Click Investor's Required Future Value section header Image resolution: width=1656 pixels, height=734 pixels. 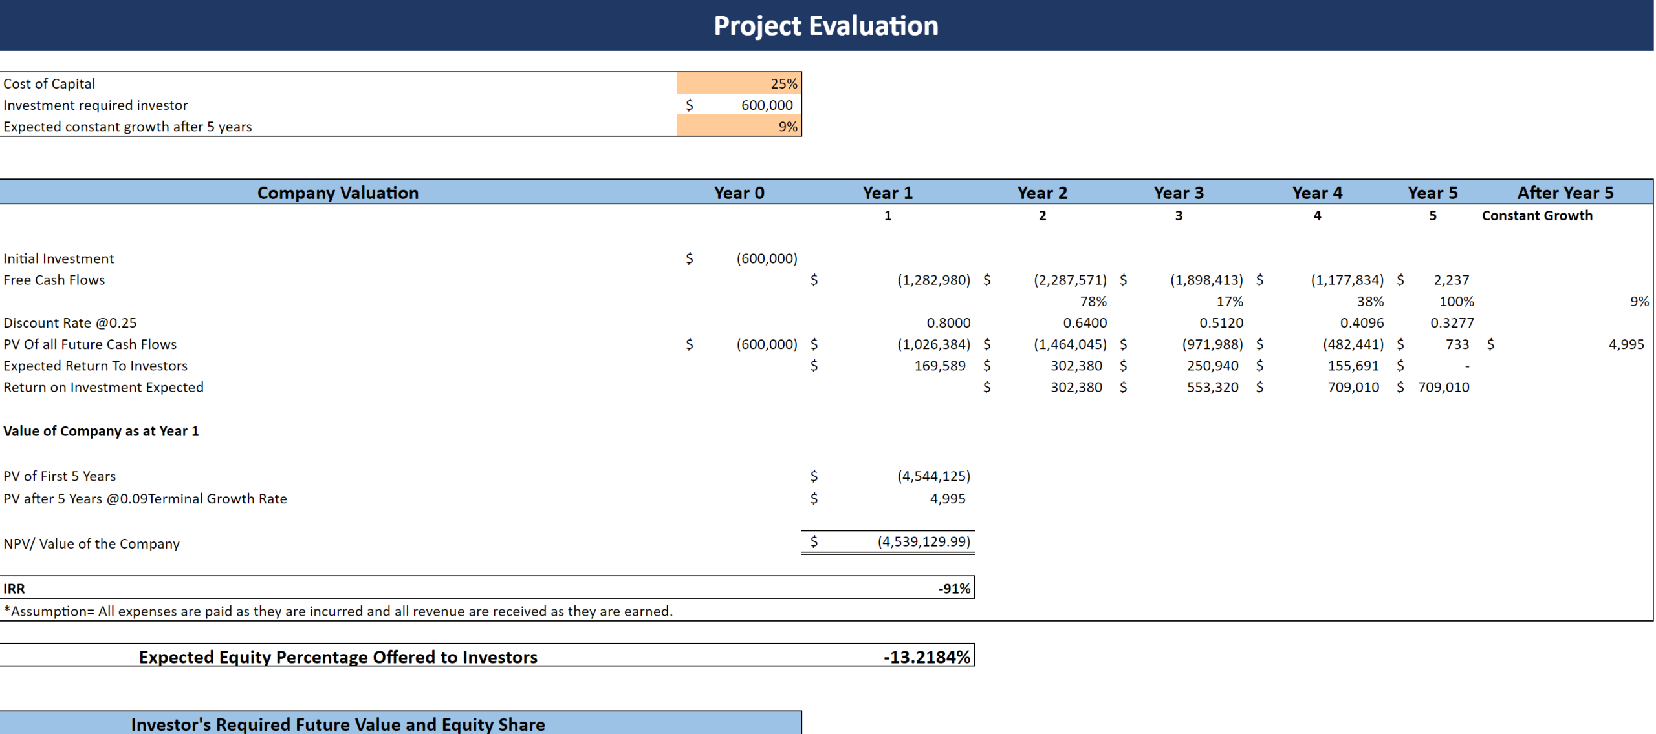338,724
